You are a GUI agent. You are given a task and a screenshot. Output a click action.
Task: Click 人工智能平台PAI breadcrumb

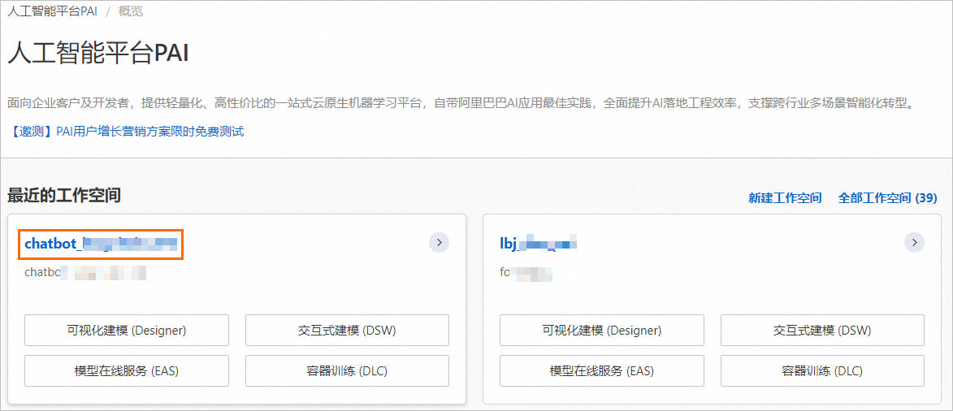coord(52,11)
